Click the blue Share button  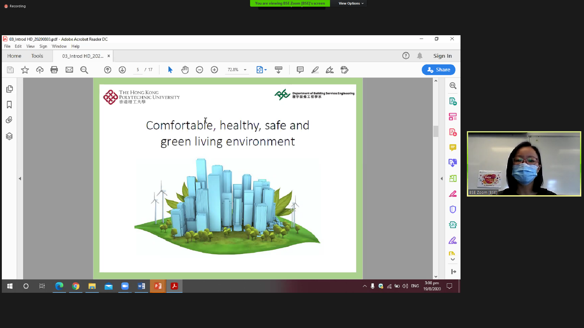pyautogui.click(x=438, y=70)
